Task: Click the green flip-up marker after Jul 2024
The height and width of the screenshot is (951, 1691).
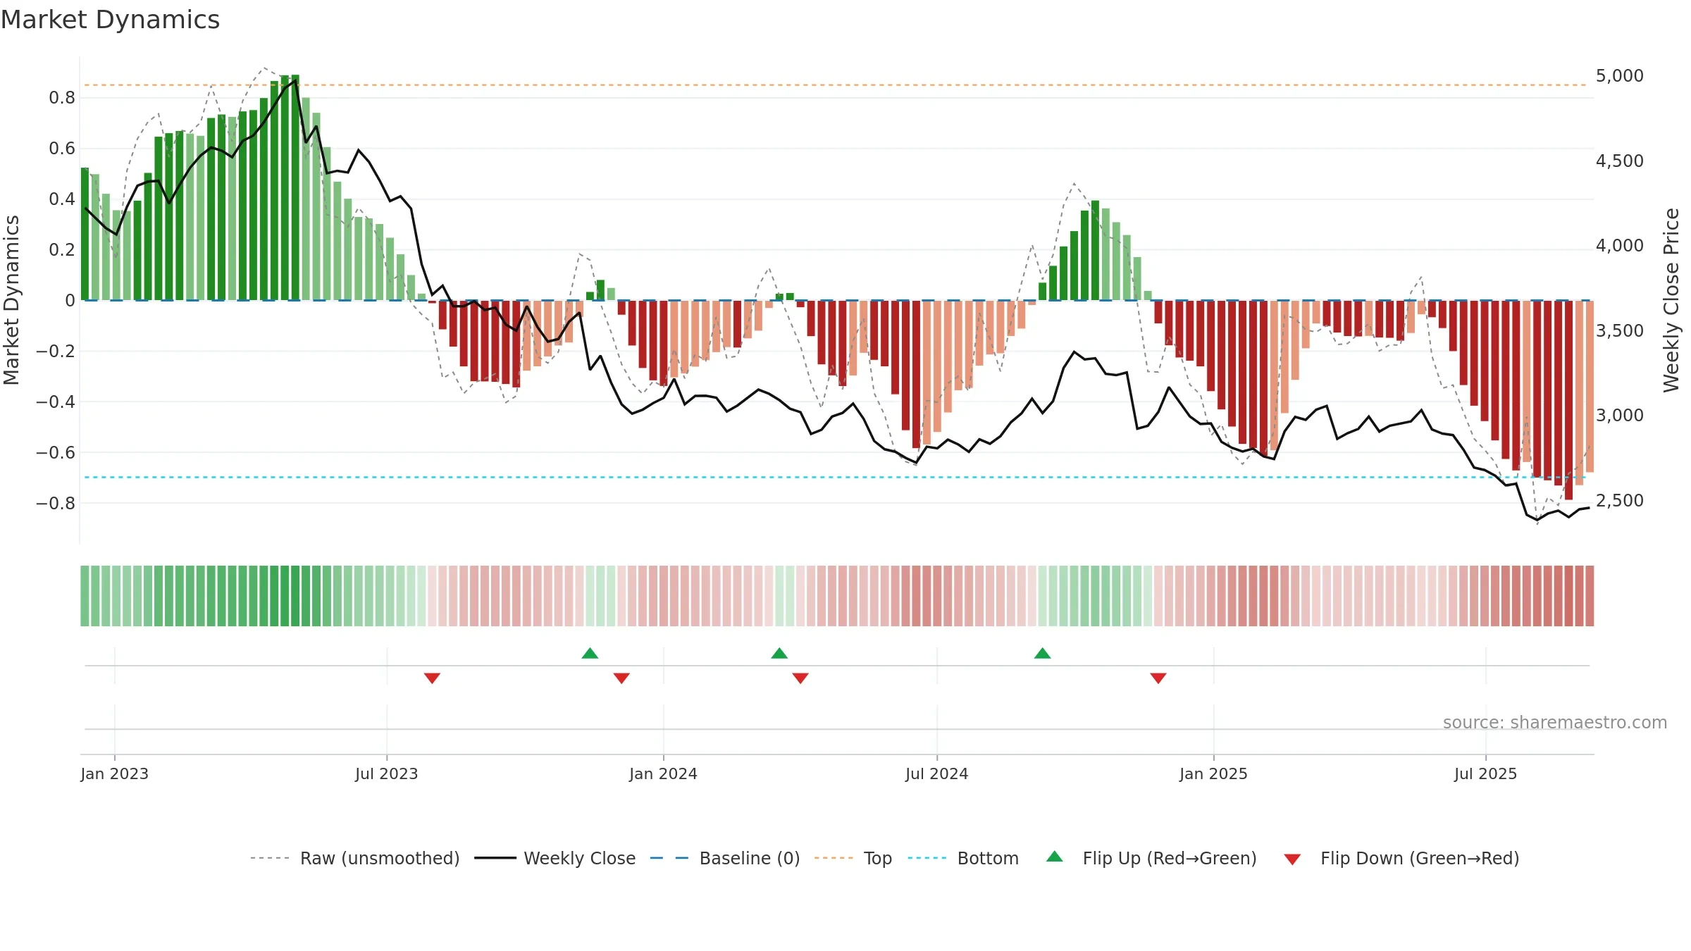Action: pyautogui.click(x=1043, y=653)
